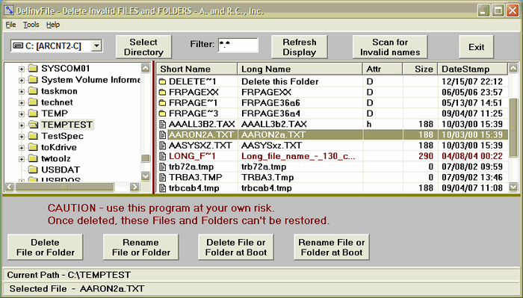Sort list by DateStamp column header
This screenshot has width=523, height=298.
point(473,69)
